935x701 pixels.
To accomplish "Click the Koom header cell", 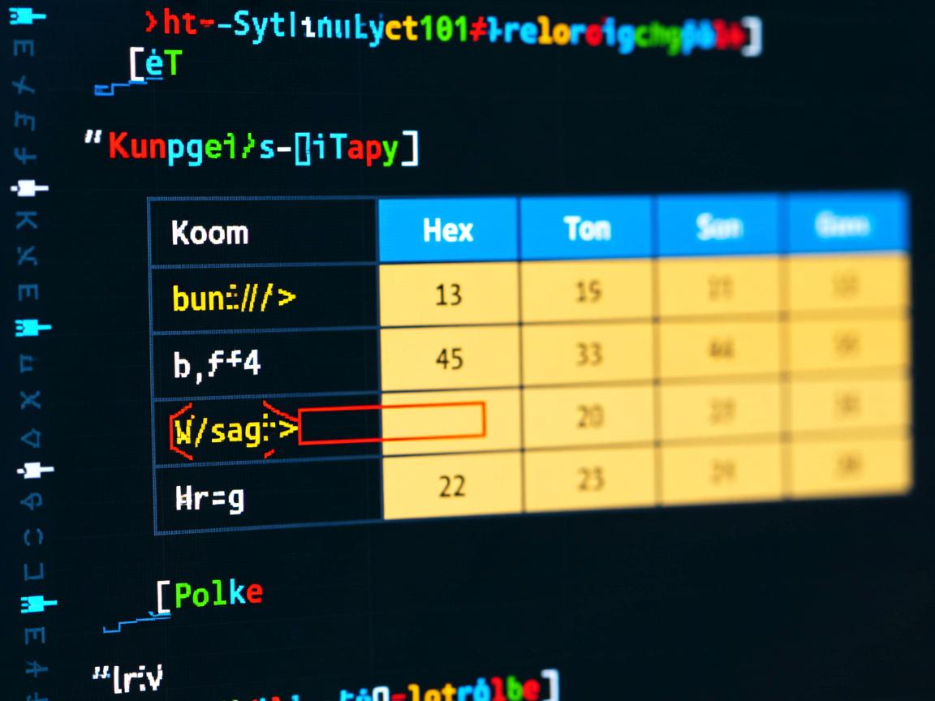I will pyautogui.click(x=209, y=233).
